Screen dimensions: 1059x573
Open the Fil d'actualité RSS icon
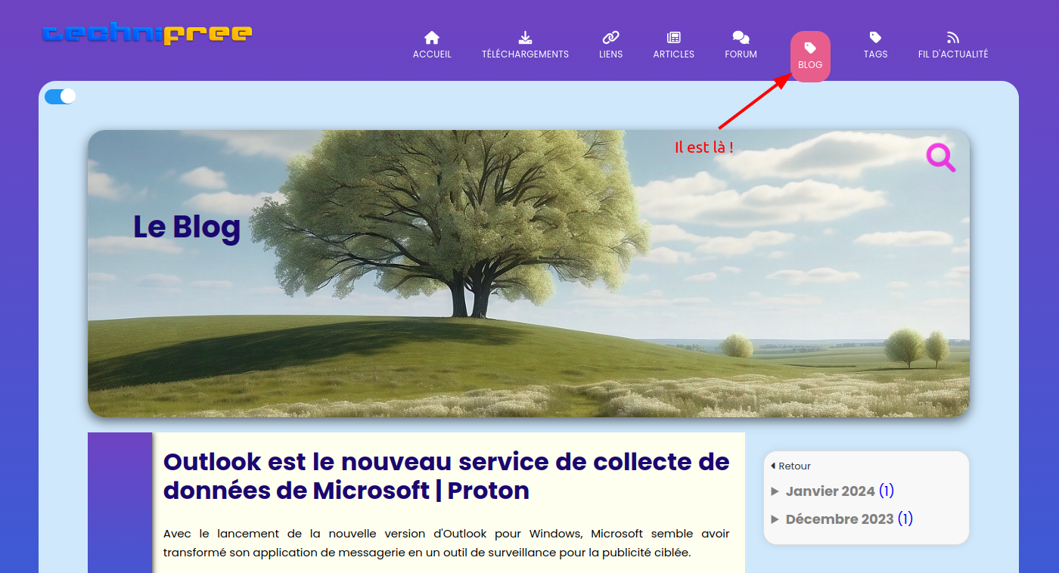953,38
